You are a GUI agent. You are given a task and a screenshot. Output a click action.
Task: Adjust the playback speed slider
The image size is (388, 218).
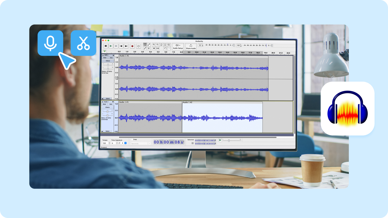[229, 140]
